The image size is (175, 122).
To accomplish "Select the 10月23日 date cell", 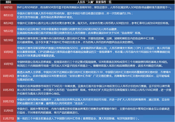I will pos(8,101).
